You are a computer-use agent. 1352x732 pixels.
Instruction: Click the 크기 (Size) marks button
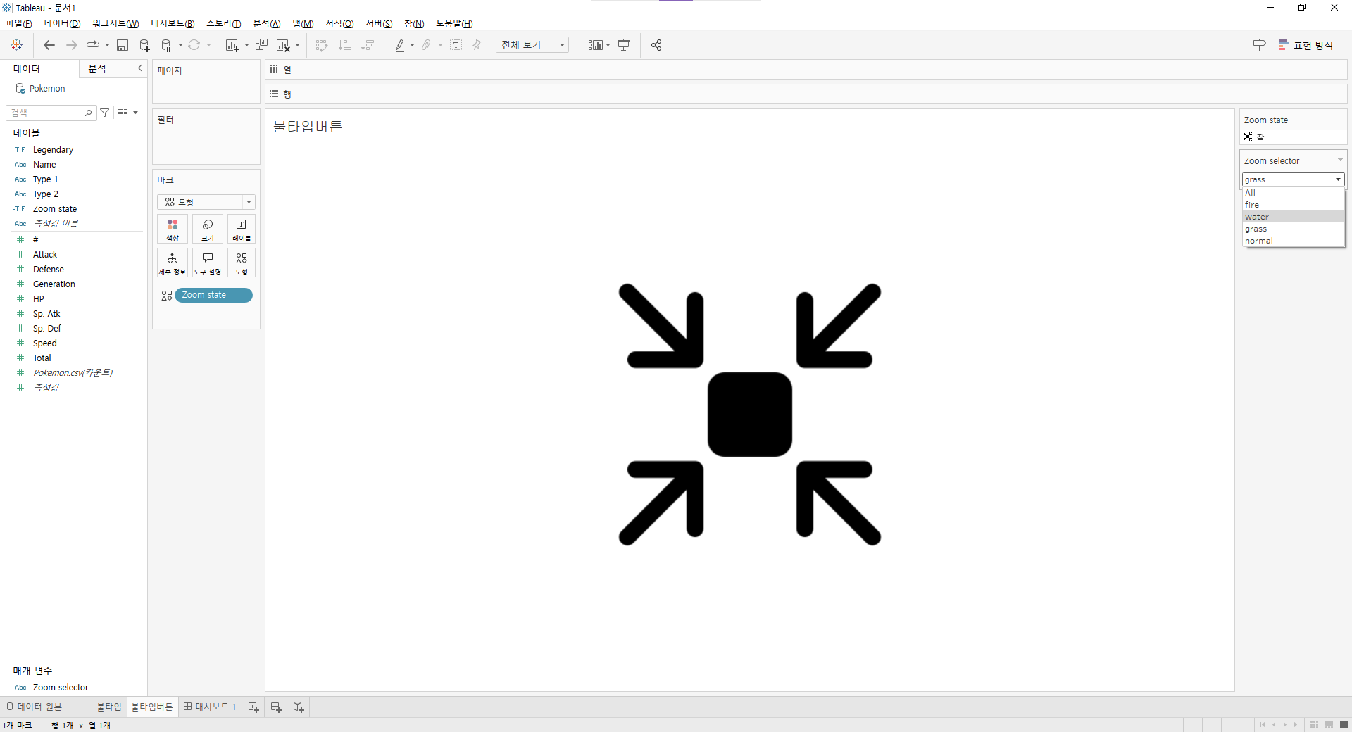pos(208,229)
